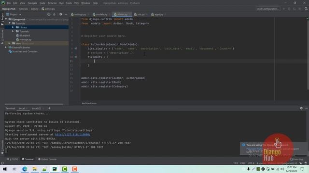Image resolution: width=309 pixels, height=173 pixels.
Task: Click the green inspection checkmark in editor corner
Action: (308, 18)
